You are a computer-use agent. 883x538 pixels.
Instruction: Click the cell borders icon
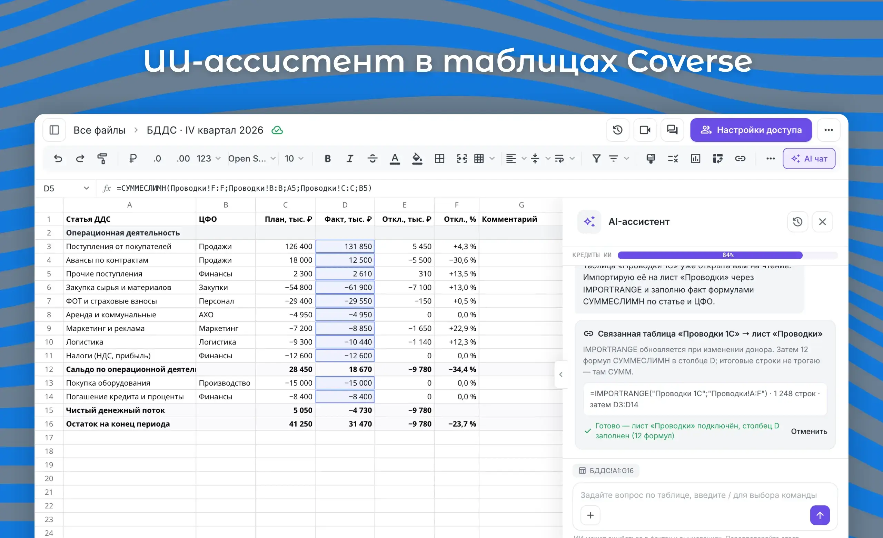(439, 158)
